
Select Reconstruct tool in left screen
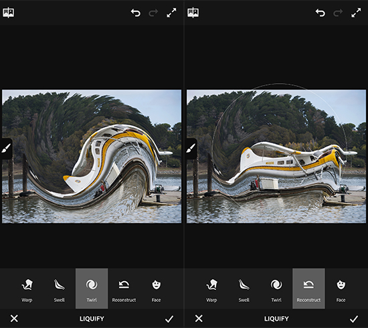pyautogui.click(x=124, y=289)
